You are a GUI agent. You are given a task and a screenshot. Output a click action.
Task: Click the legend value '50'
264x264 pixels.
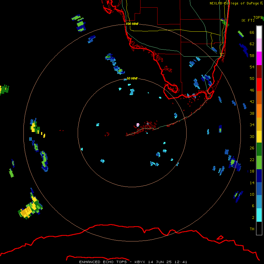point(252,79)
